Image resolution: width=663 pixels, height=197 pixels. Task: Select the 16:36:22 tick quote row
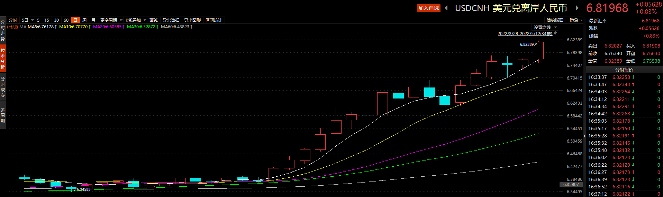click(x=624, y=165)
